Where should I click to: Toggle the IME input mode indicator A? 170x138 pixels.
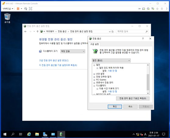(145, 134)
